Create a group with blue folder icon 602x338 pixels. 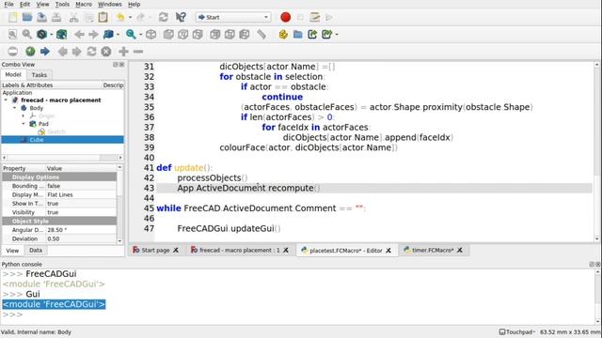(x=297, y=35)
